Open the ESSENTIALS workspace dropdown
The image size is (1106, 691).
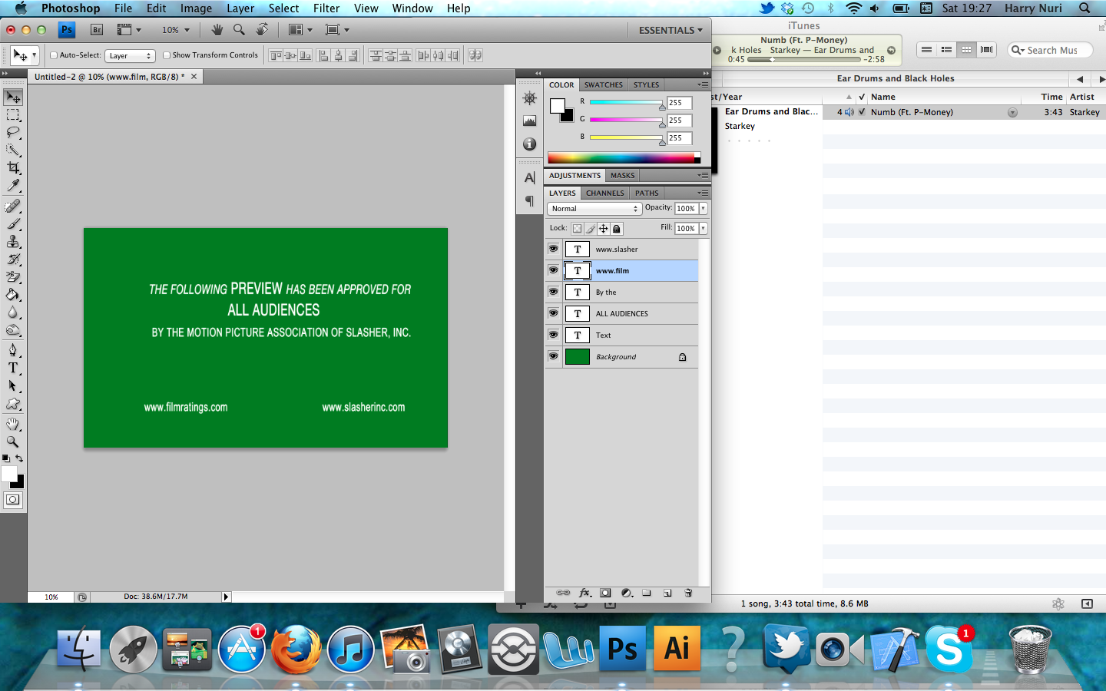671,30
